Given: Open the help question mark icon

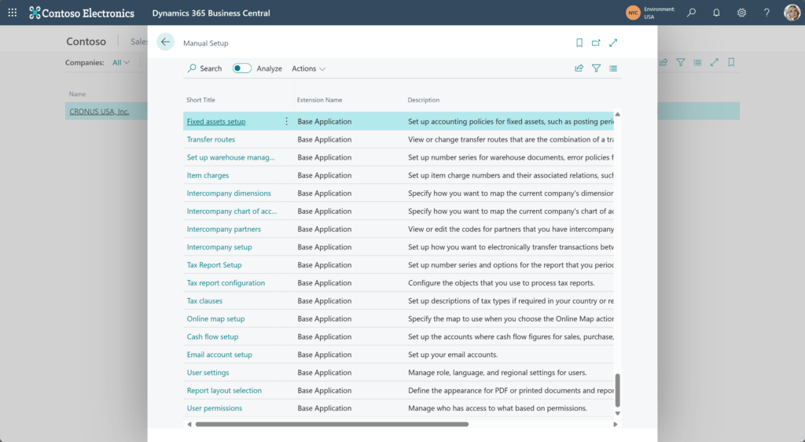Looking at the screenshot, I should [x=766, y=13].
